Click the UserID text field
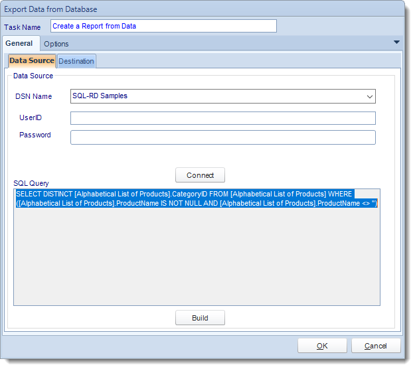The height and width of the screenshot is (369, 415). point(223,118)
